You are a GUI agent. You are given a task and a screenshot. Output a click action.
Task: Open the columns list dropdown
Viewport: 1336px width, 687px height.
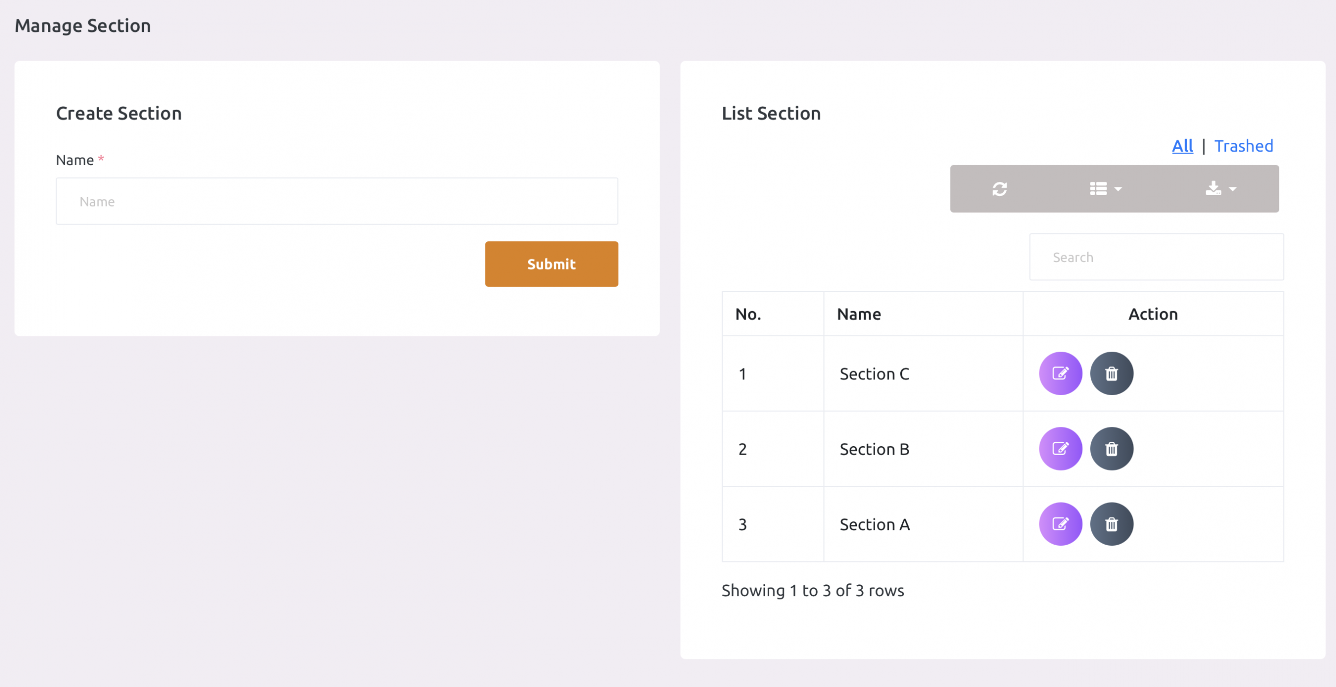pyautogui.click(x=1105, y=189)
